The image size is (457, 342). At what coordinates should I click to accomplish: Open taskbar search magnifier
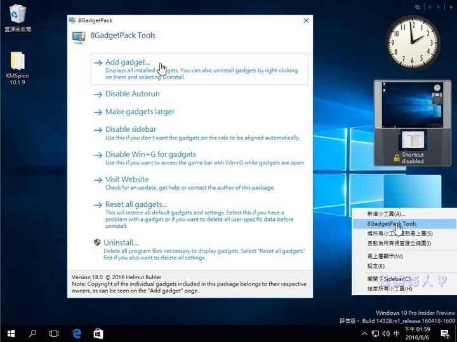32,334
